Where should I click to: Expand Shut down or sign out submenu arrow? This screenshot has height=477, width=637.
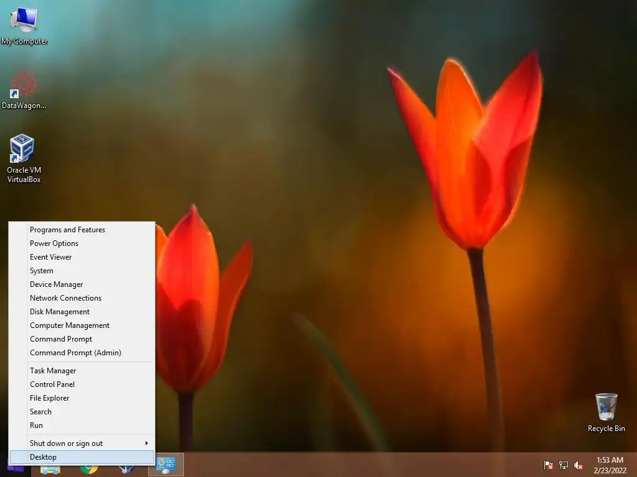coord(147,443)
